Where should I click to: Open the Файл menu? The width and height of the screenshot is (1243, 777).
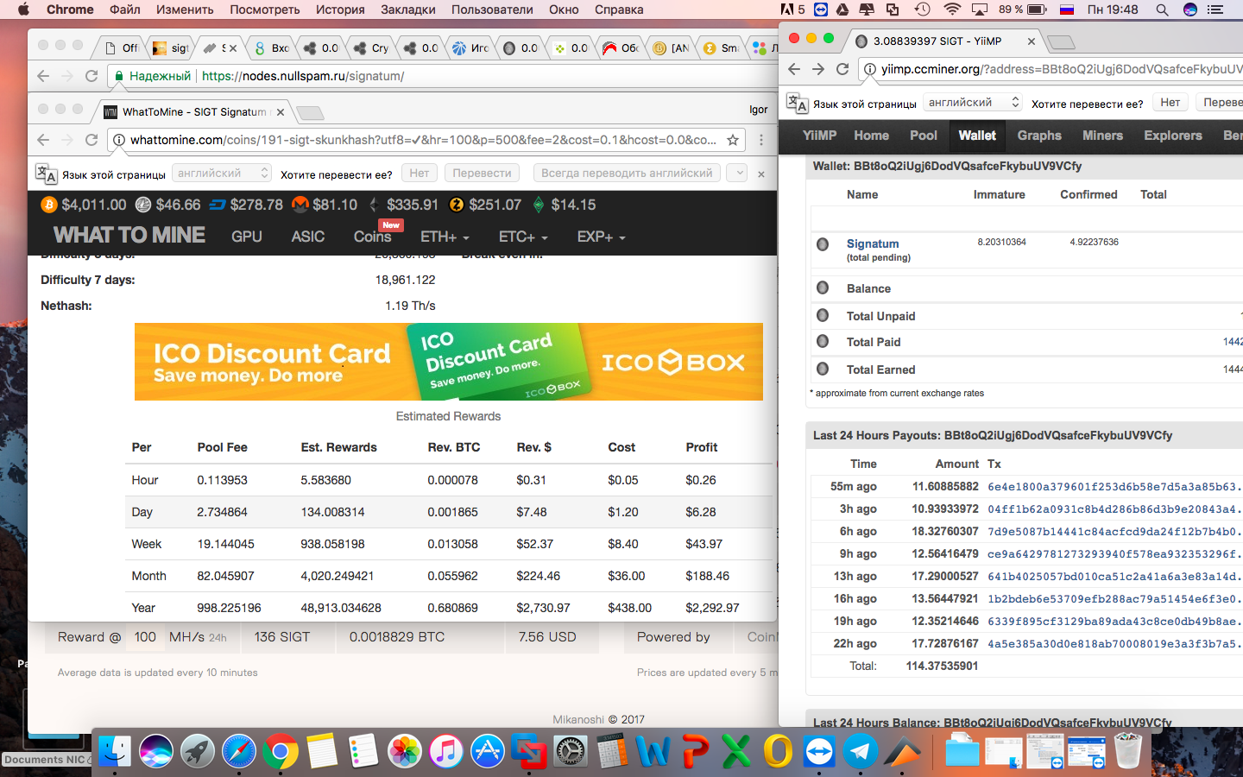(125, 9)
